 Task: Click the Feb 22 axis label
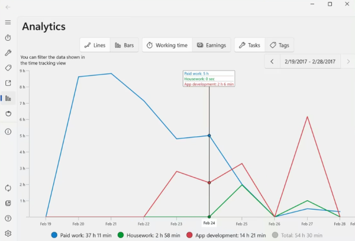[144, 224]
